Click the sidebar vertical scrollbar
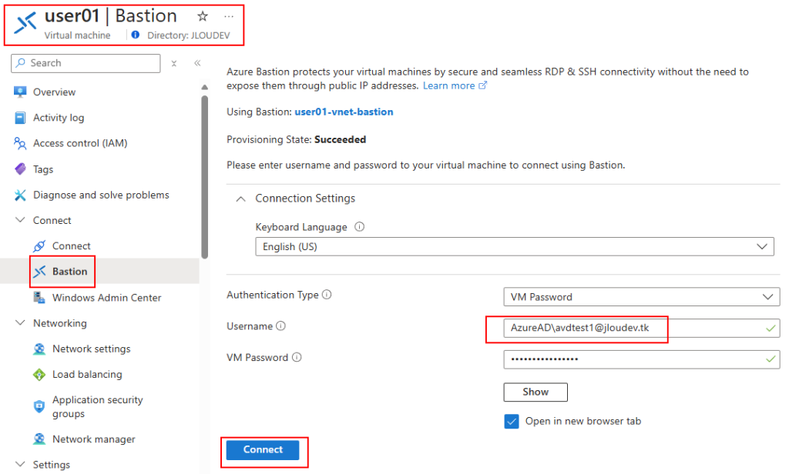This screenshot has width=789, height=474. tap(204, 177)
